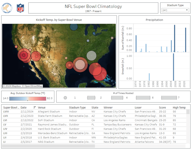This screenshot has width=192, height=150.
Task: Click the 13-3 score cell
Action: click(162, 133)
